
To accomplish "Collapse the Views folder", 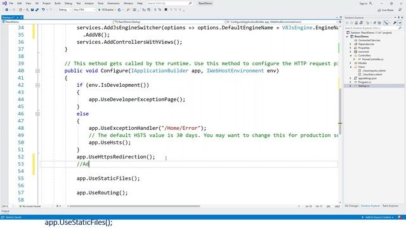I will coord(351,67).
